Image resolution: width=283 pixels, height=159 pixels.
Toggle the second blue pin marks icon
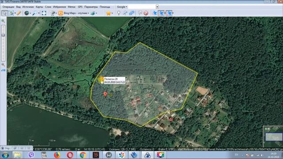coord(161,13)
